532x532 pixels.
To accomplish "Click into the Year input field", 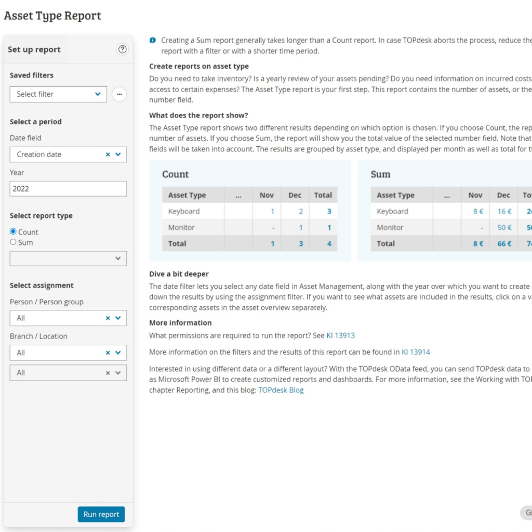I will [x=68, y=189].
